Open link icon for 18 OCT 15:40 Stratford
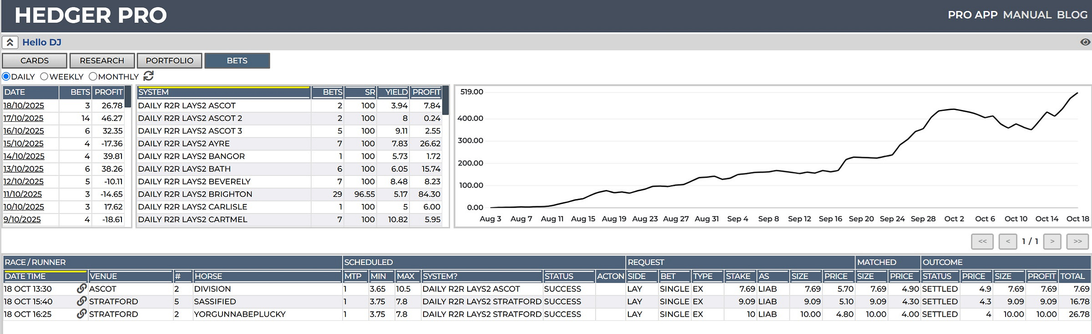1092x334 pixels. 81,301
